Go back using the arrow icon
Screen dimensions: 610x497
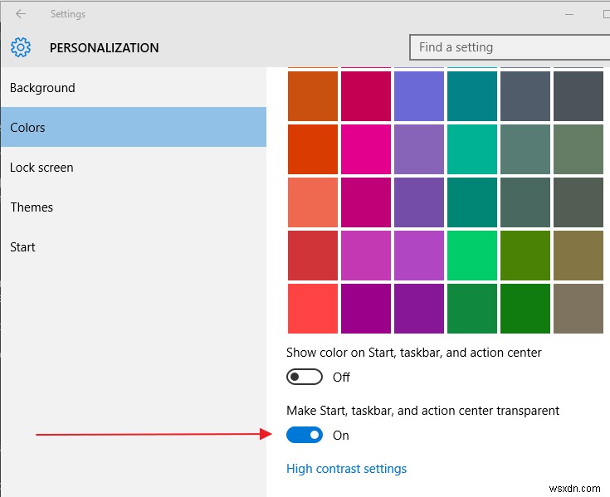21,14
